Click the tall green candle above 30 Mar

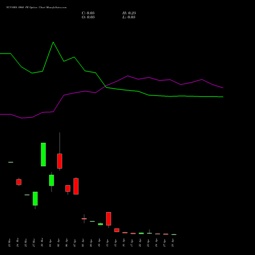click(43, 155)
